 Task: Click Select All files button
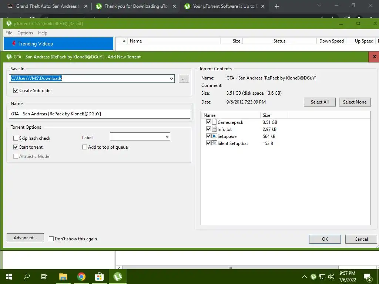click(x=319, y=102)
